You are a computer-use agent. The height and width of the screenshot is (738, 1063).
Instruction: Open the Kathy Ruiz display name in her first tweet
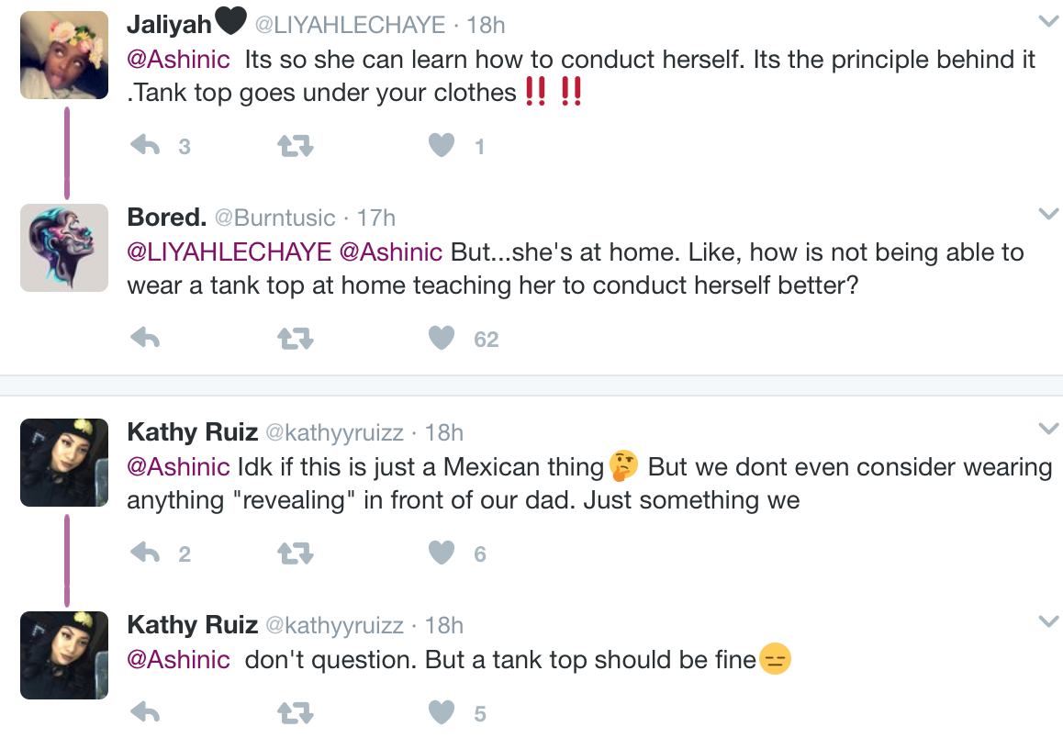pos(192,431)
